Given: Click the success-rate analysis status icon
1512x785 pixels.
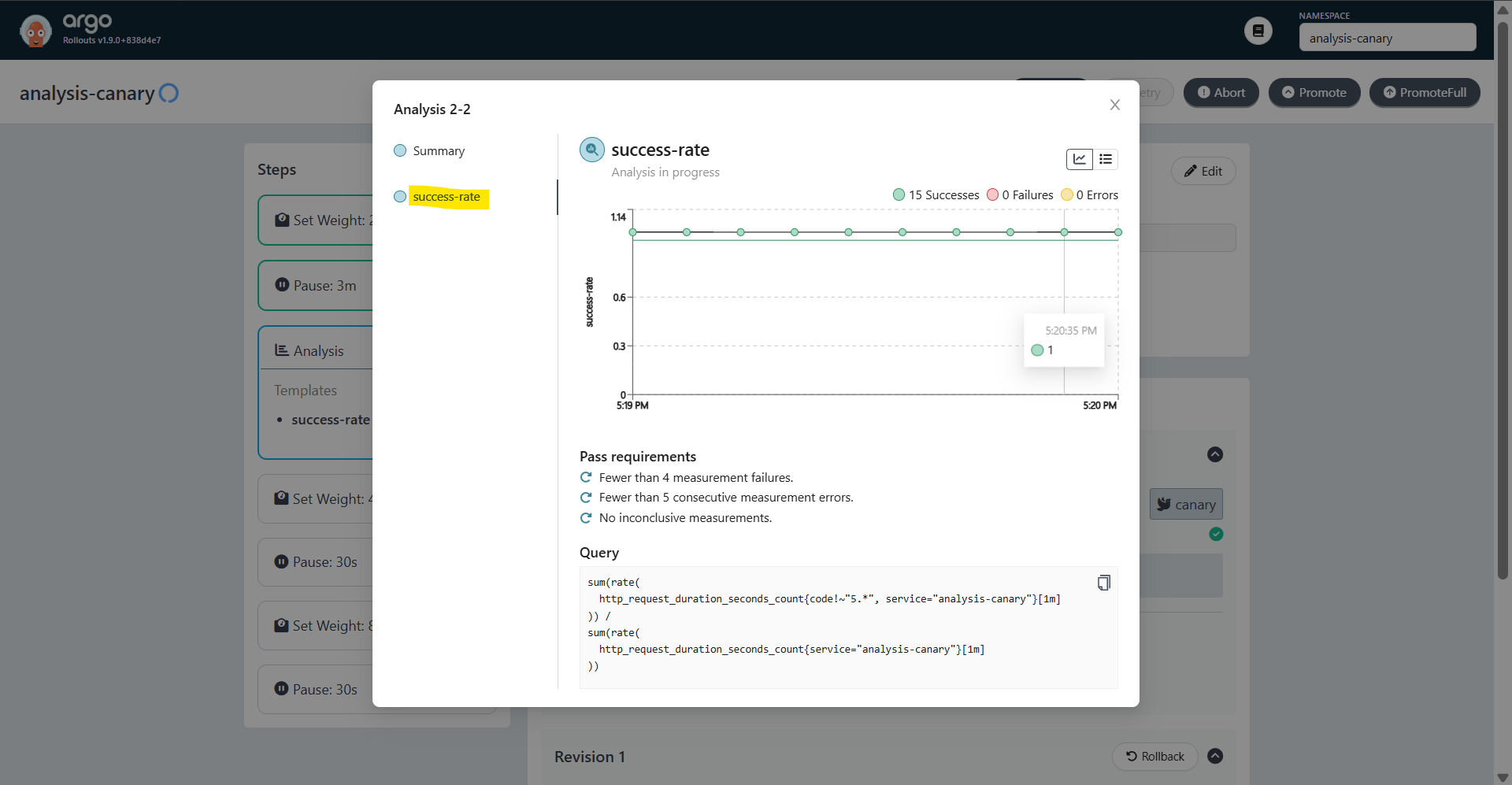Looking at the screenshot, I should click(x=592, y=150).
